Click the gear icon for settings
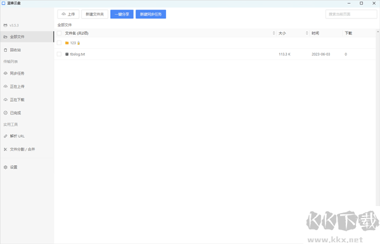This screenshot has height=244, width=380. point(5,167)
